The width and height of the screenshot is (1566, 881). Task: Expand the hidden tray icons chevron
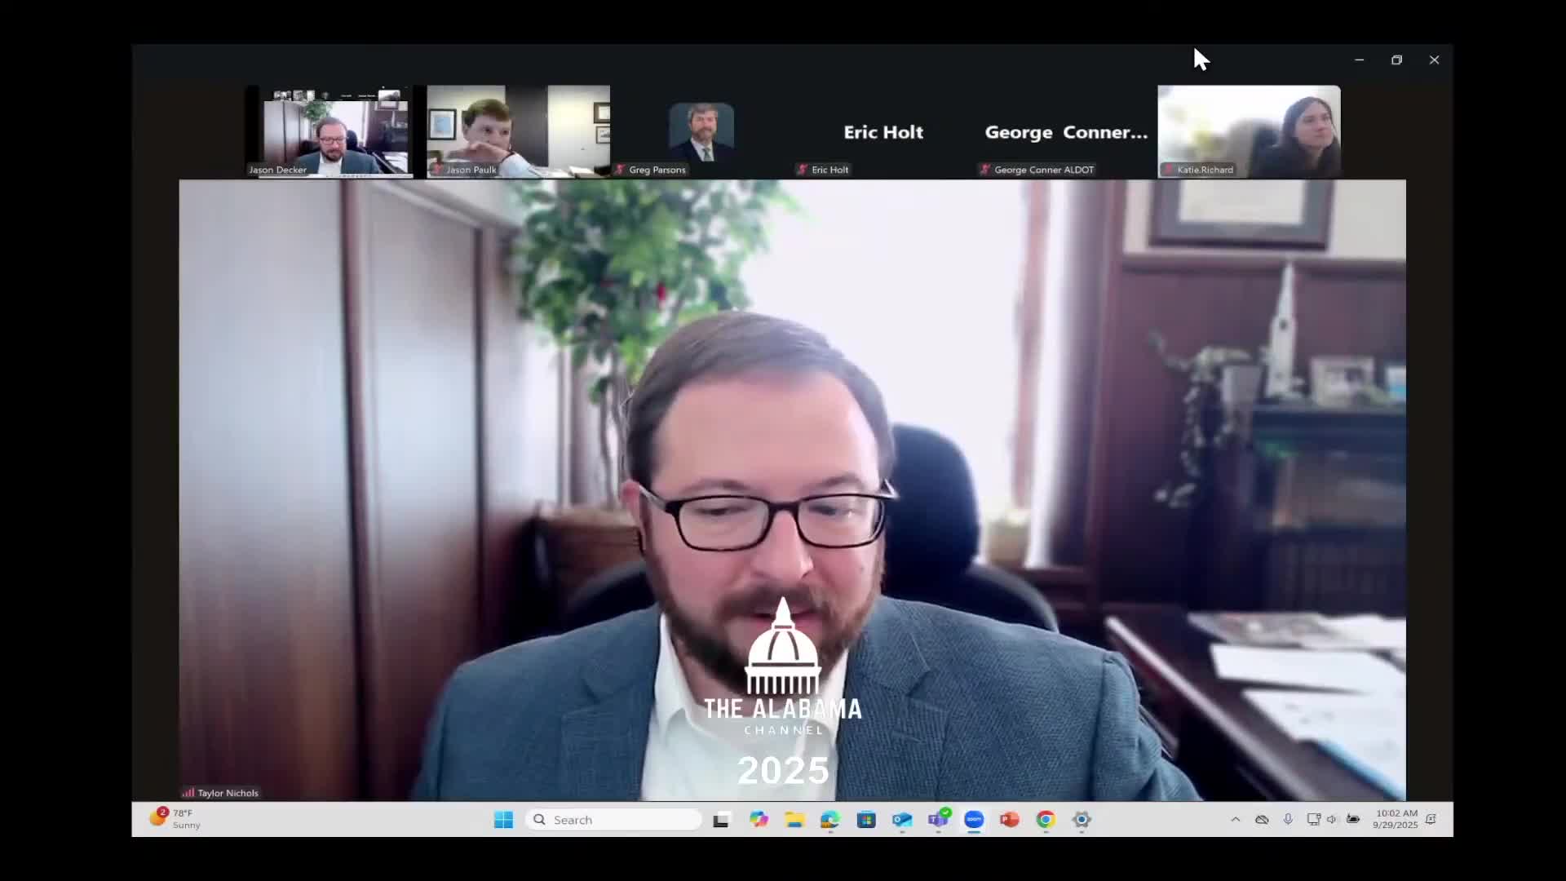click(x=1236, y=819)
